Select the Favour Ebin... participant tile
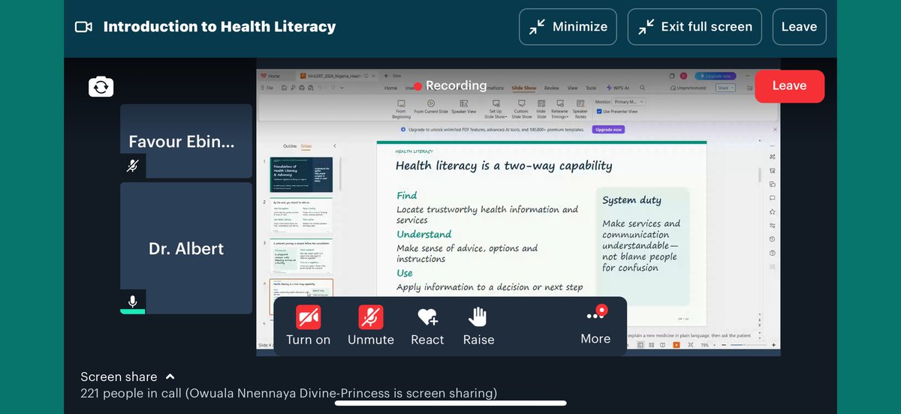Screen dimensions: 901x414 coord(186,141)
